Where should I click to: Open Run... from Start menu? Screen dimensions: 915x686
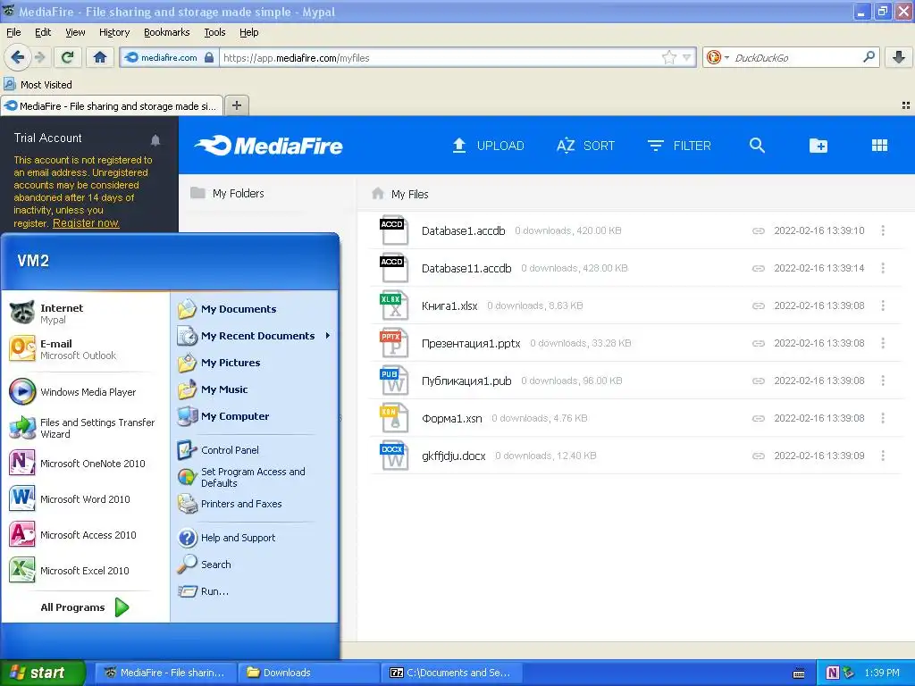tap(214, 591)
